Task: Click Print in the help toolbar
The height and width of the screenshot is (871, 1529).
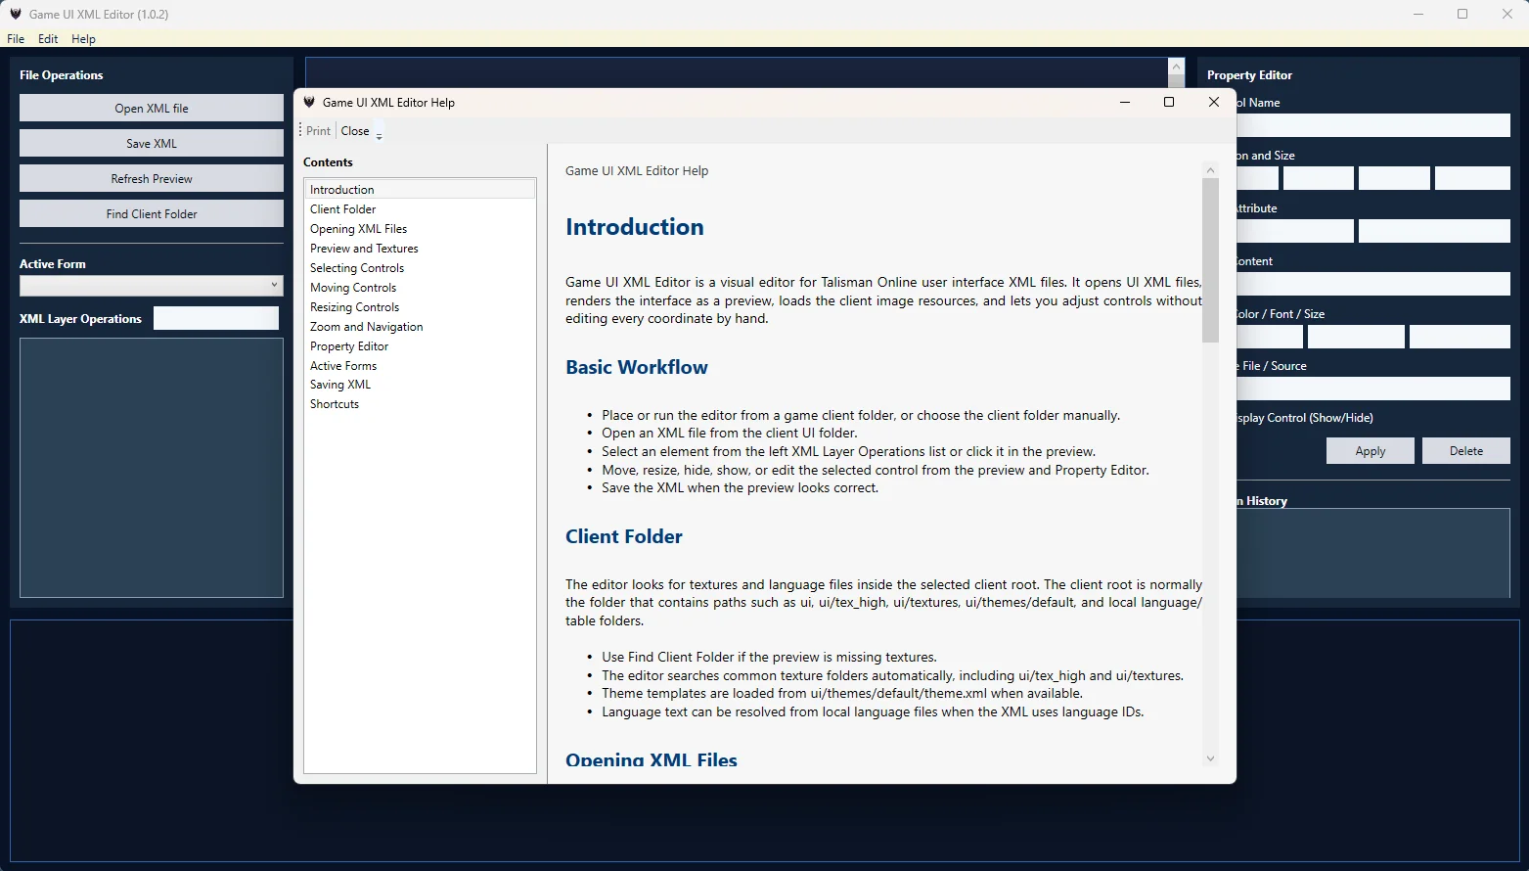Action: point(318,131)
